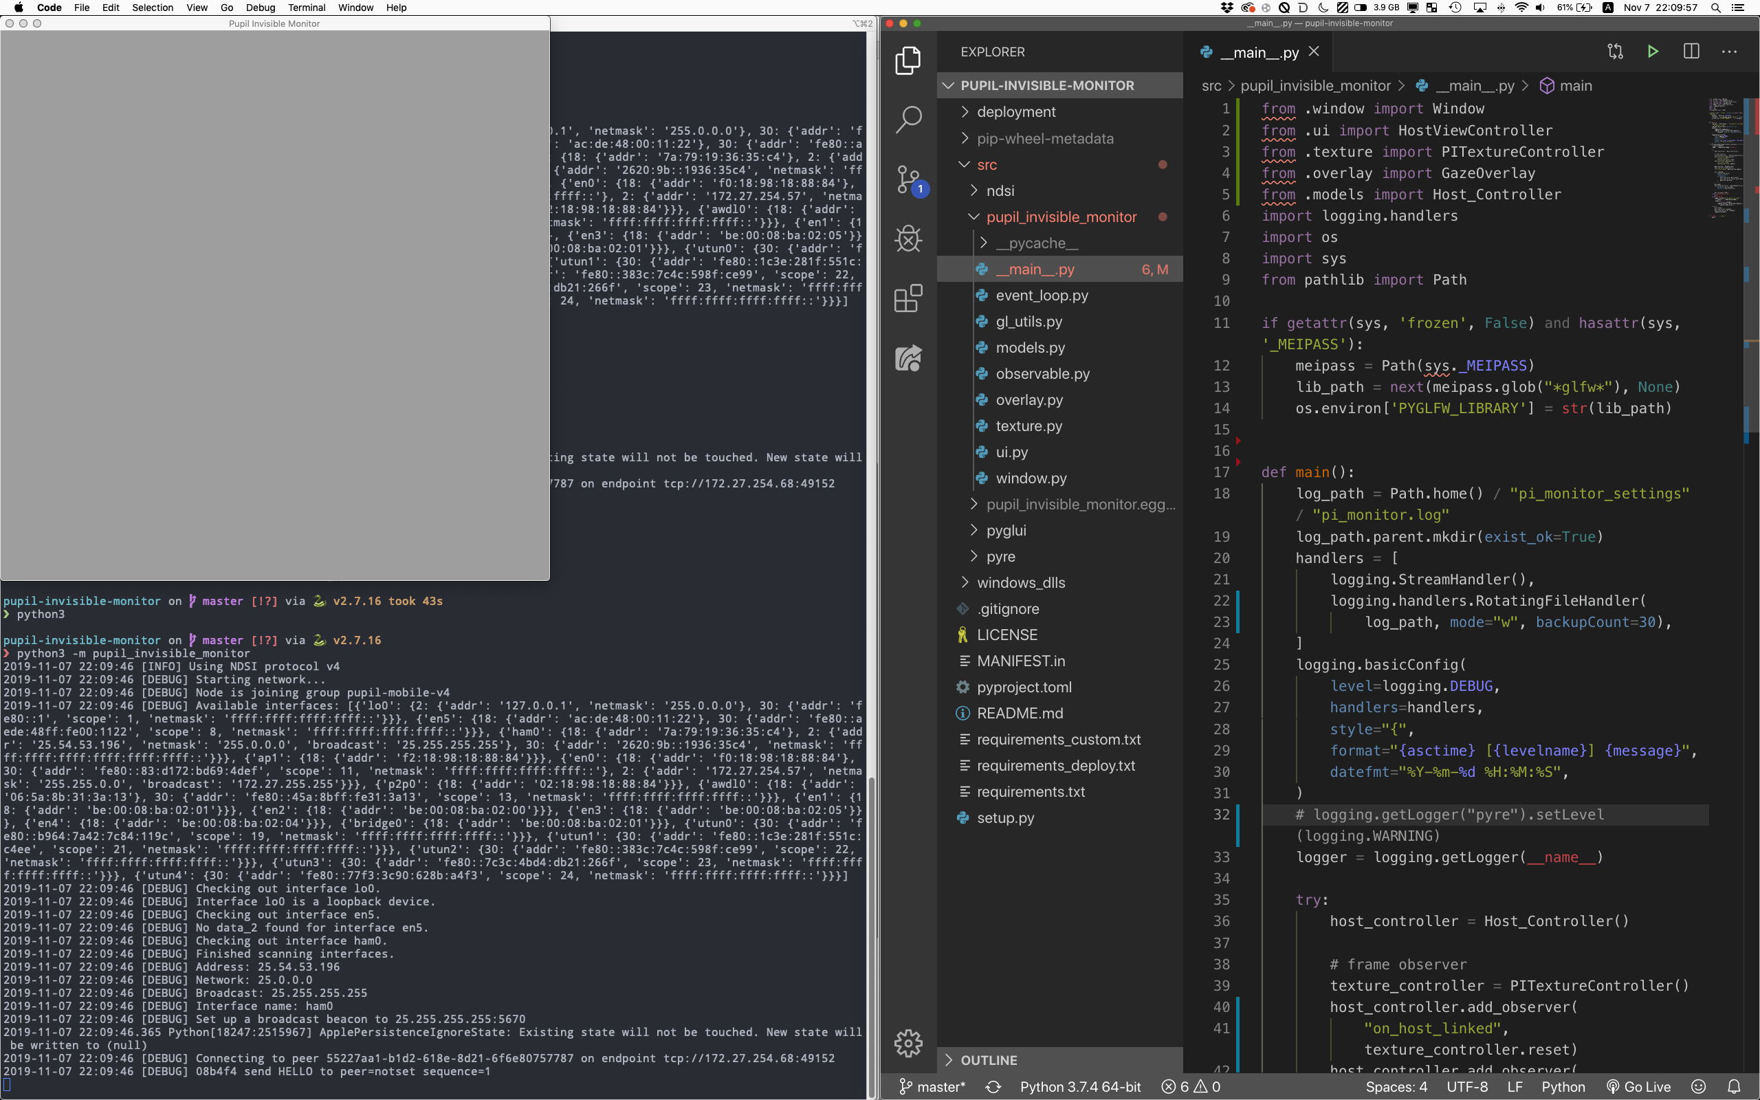Show errors and warnings count in status bar

(1191, 1087)
